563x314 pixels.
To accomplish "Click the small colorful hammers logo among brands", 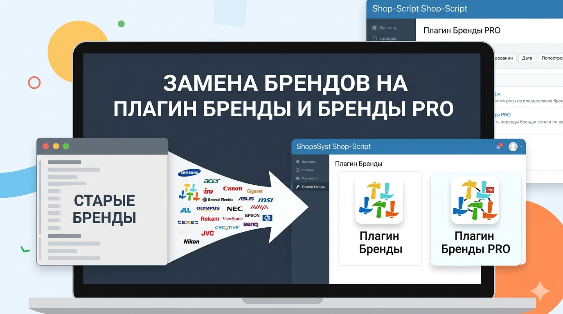I will tap(189, 192).
